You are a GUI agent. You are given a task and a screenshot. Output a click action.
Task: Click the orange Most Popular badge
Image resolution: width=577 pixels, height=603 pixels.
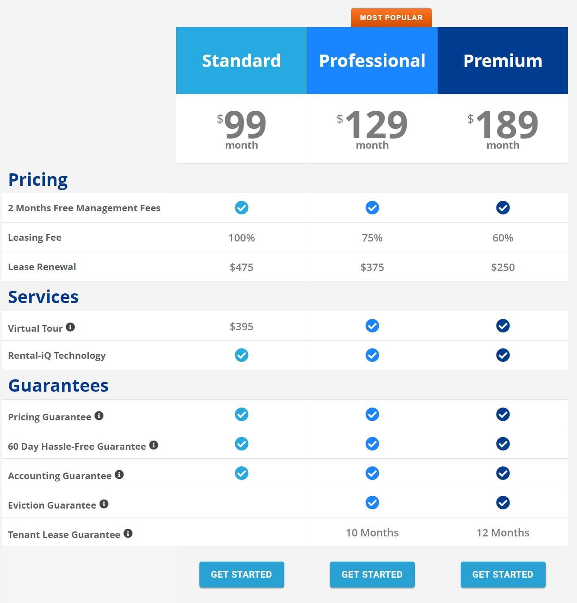[x=391, y=18]
